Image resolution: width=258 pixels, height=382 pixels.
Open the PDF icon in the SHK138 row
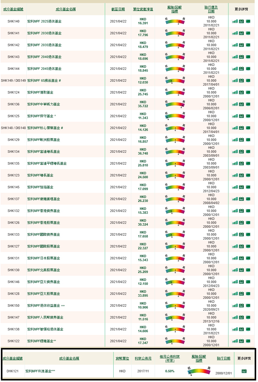(241, 329)
